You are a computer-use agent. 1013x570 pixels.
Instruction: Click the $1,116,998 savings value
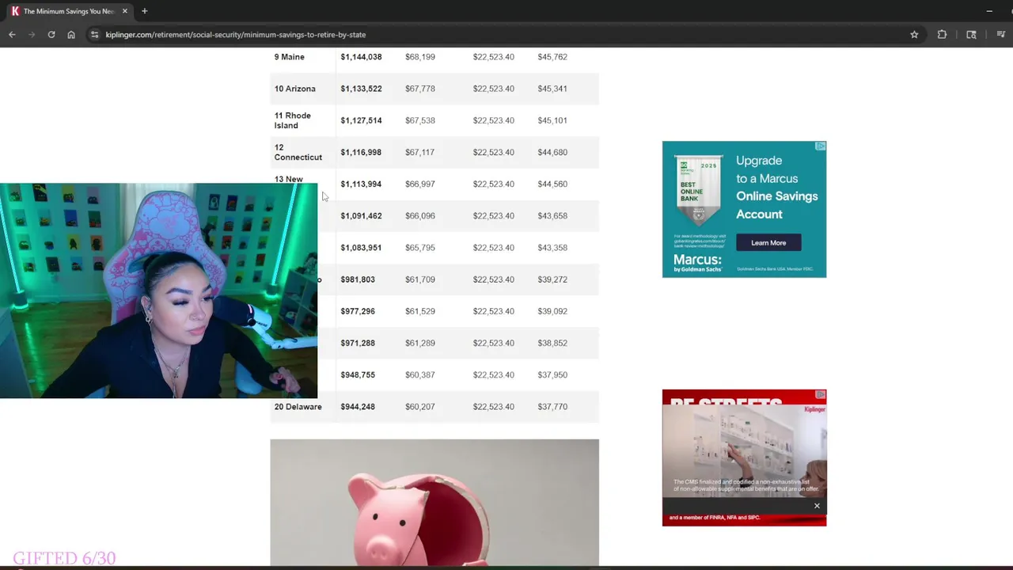coord(361,152)
